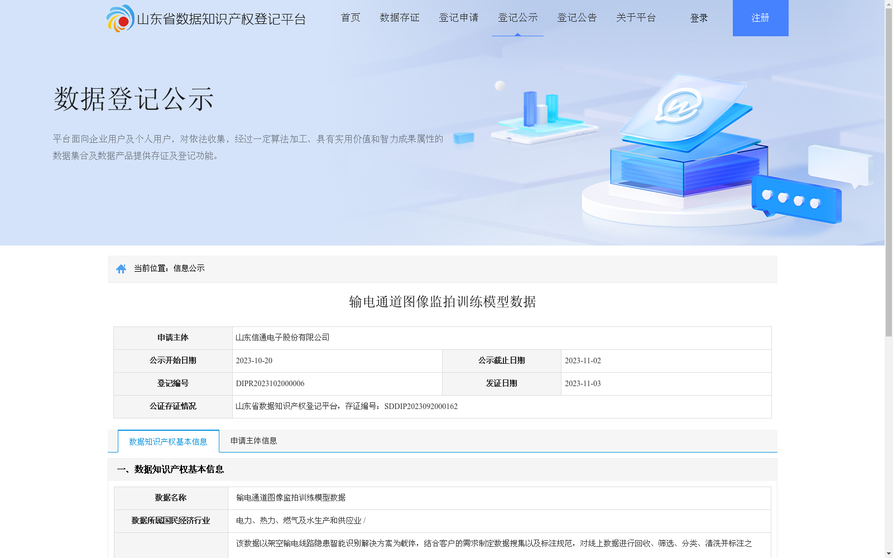Click the data name value cell

click(x=500, y=498)
